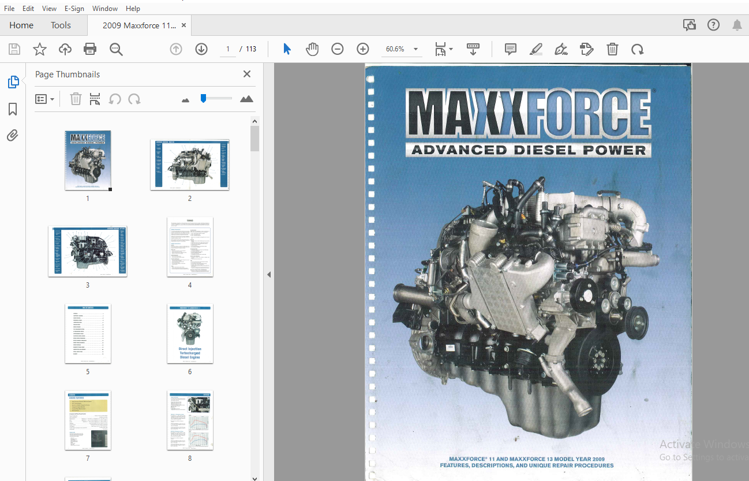Open the notifications bell
Screen dimensions: 749x481
(737, 25)
